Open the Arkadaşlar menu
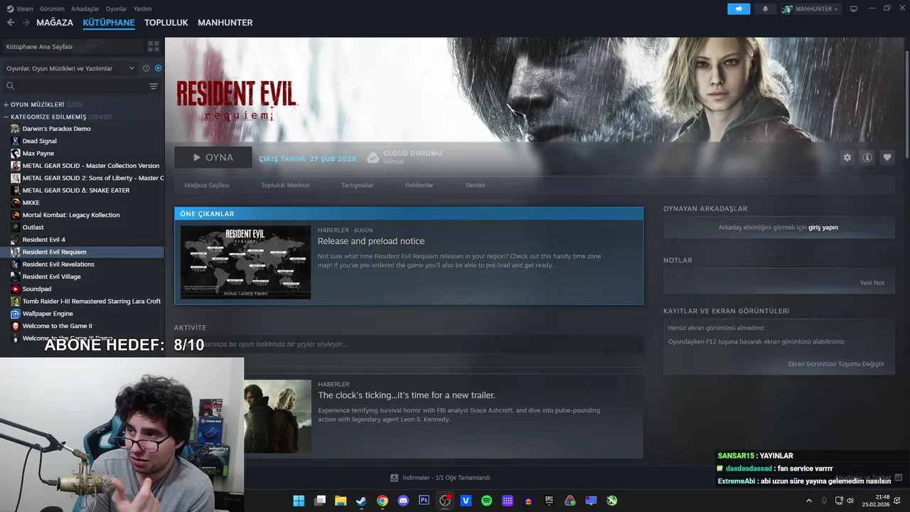This screenshot has width=910, height=512. click(x=85, y=9)
